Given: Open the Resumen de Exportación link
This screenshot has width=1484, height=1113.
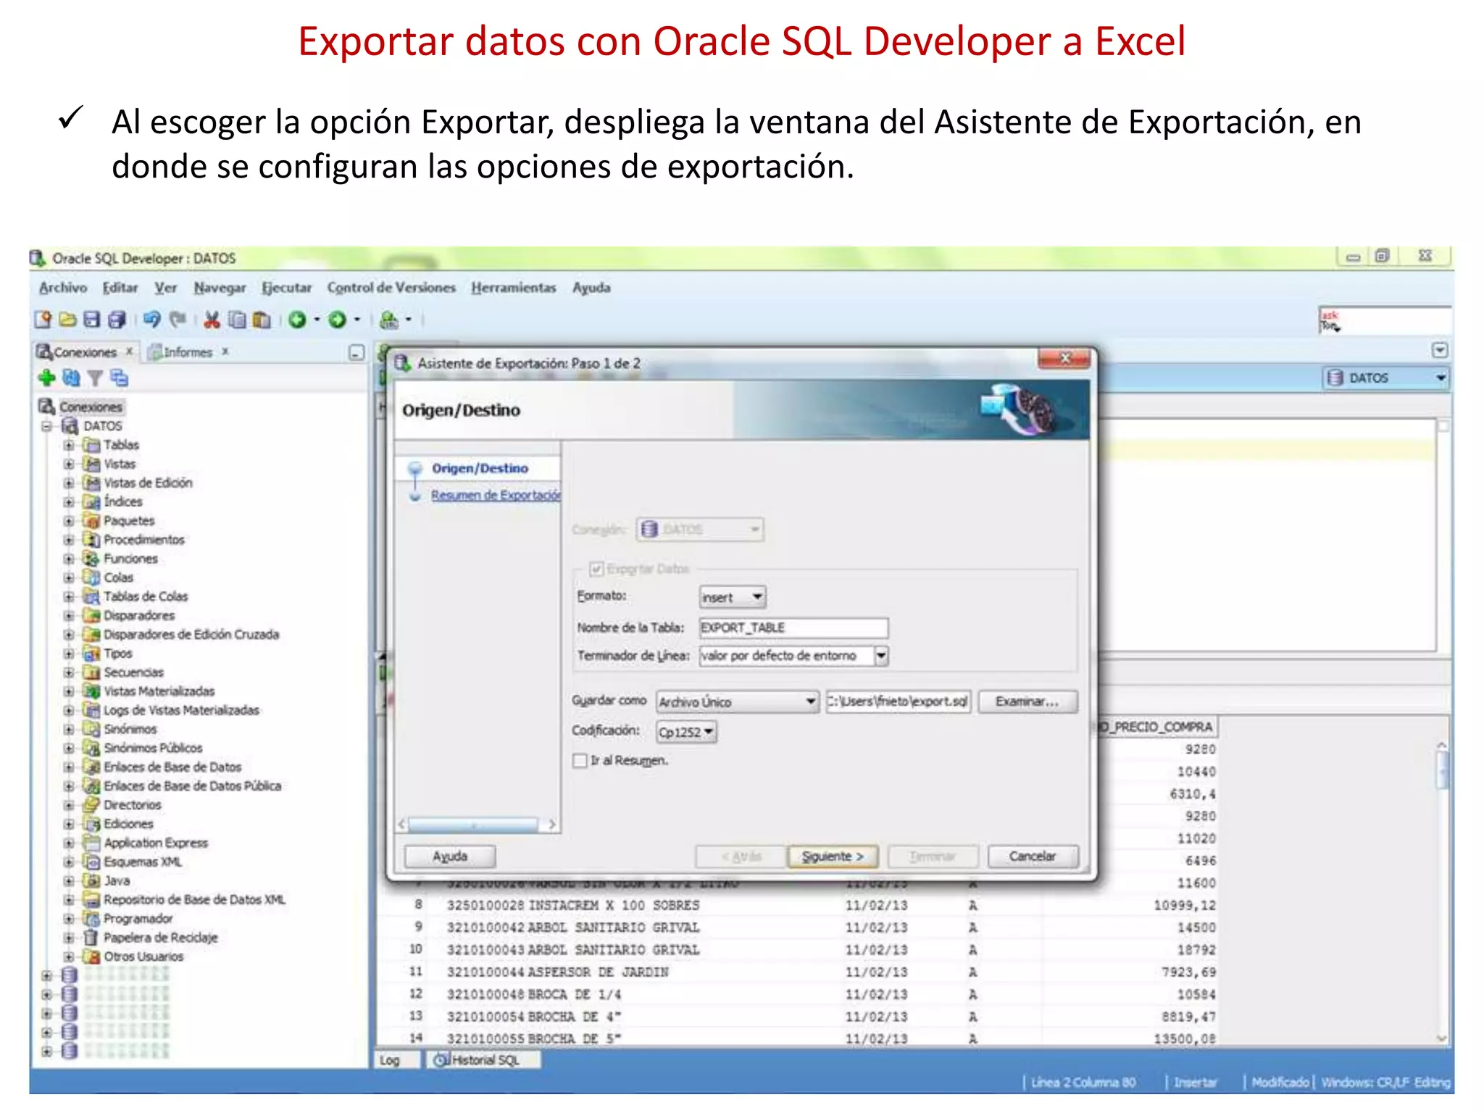Looking at the screenshot, I should point(496,495).
